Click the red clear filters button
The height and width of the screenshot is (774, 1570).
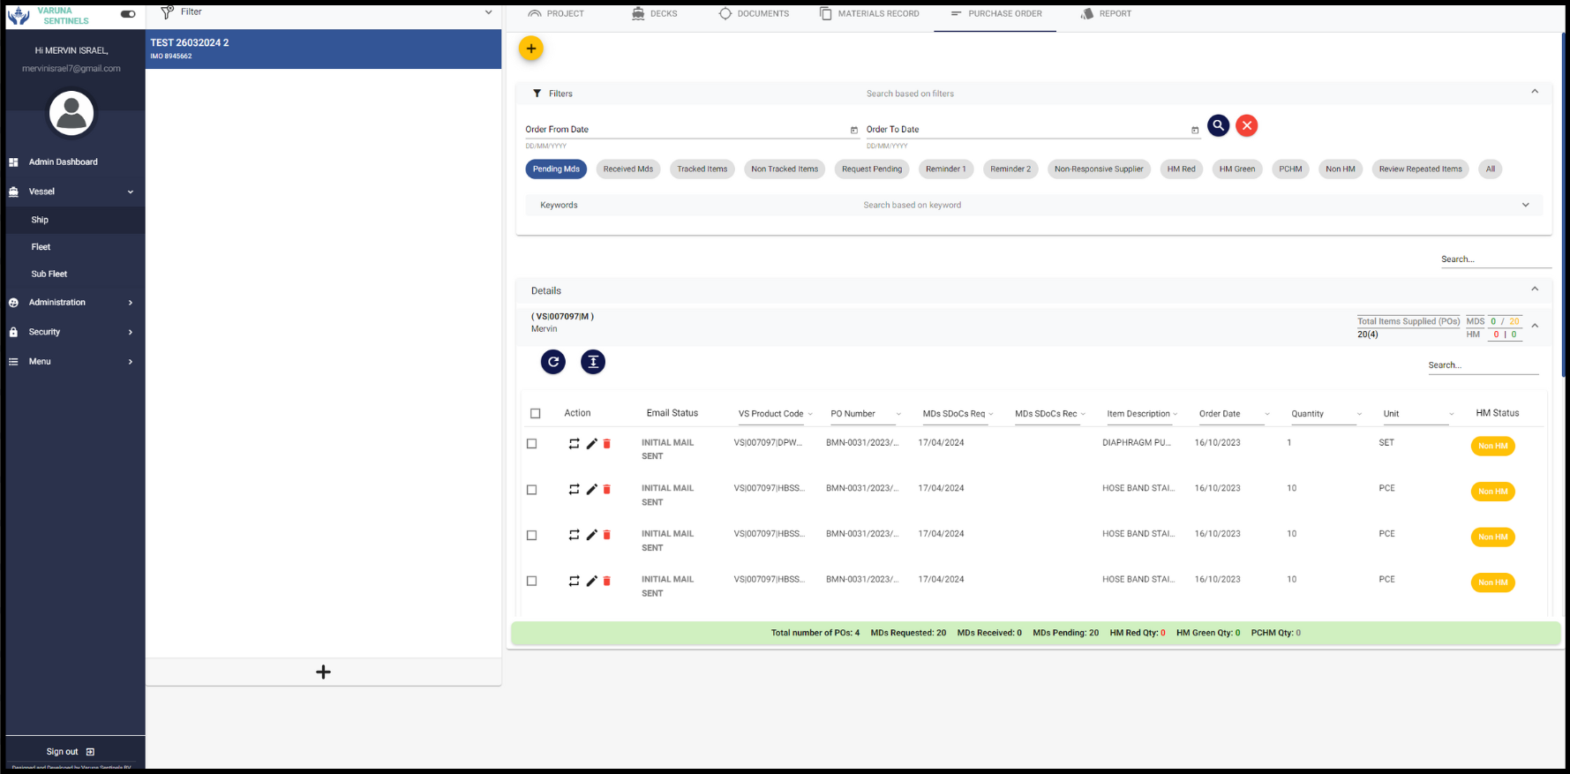(x=1246, y=125)
